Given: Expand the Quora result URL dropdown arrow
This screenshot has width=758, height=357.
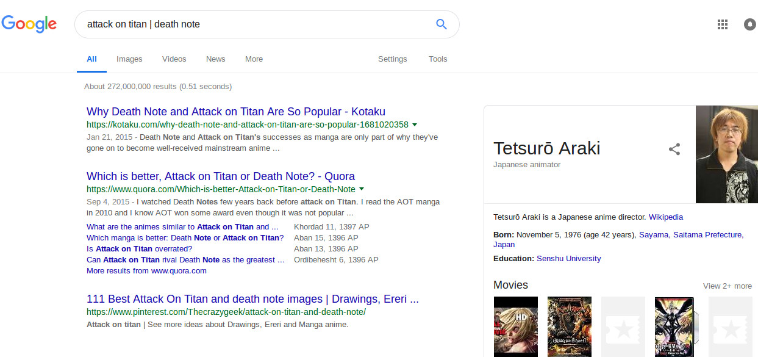Looking at the screenshot, I should tap(362, 189).
